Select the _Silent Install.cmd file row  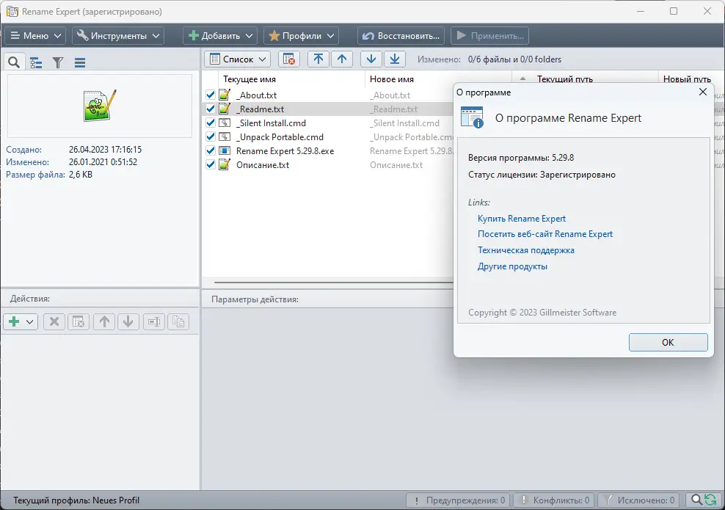[328, 123]
